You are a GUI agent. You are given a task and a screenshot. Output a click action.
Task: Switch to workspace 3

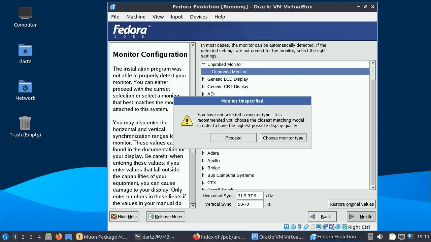tap(31, 237)
